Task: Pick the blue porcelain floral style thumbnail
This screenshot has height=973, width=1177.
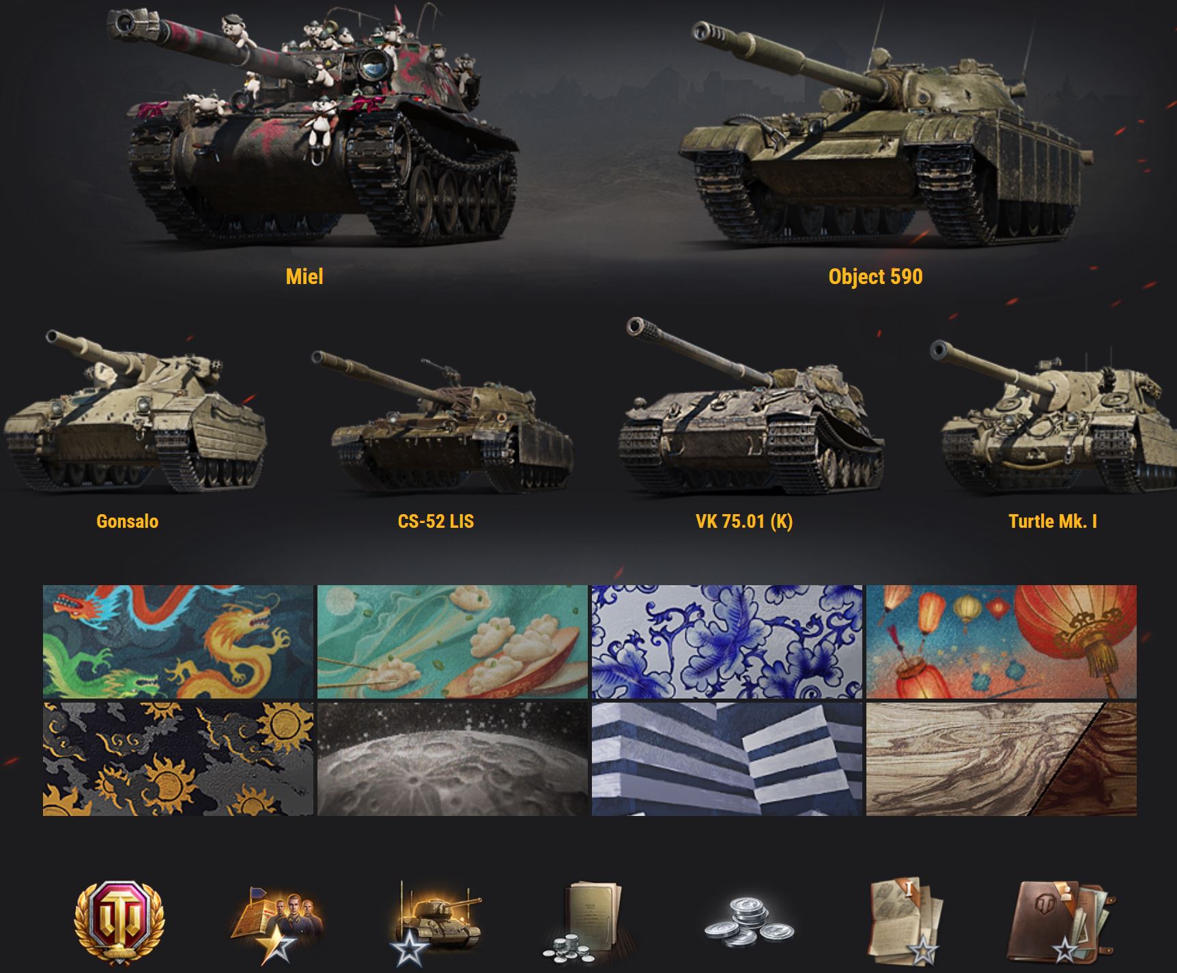Action: pos(726,642)
